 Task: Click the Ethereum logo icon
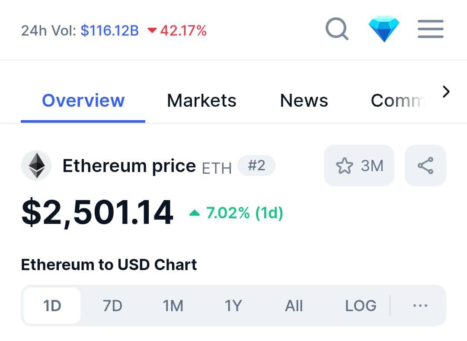[x=36, y=166]
